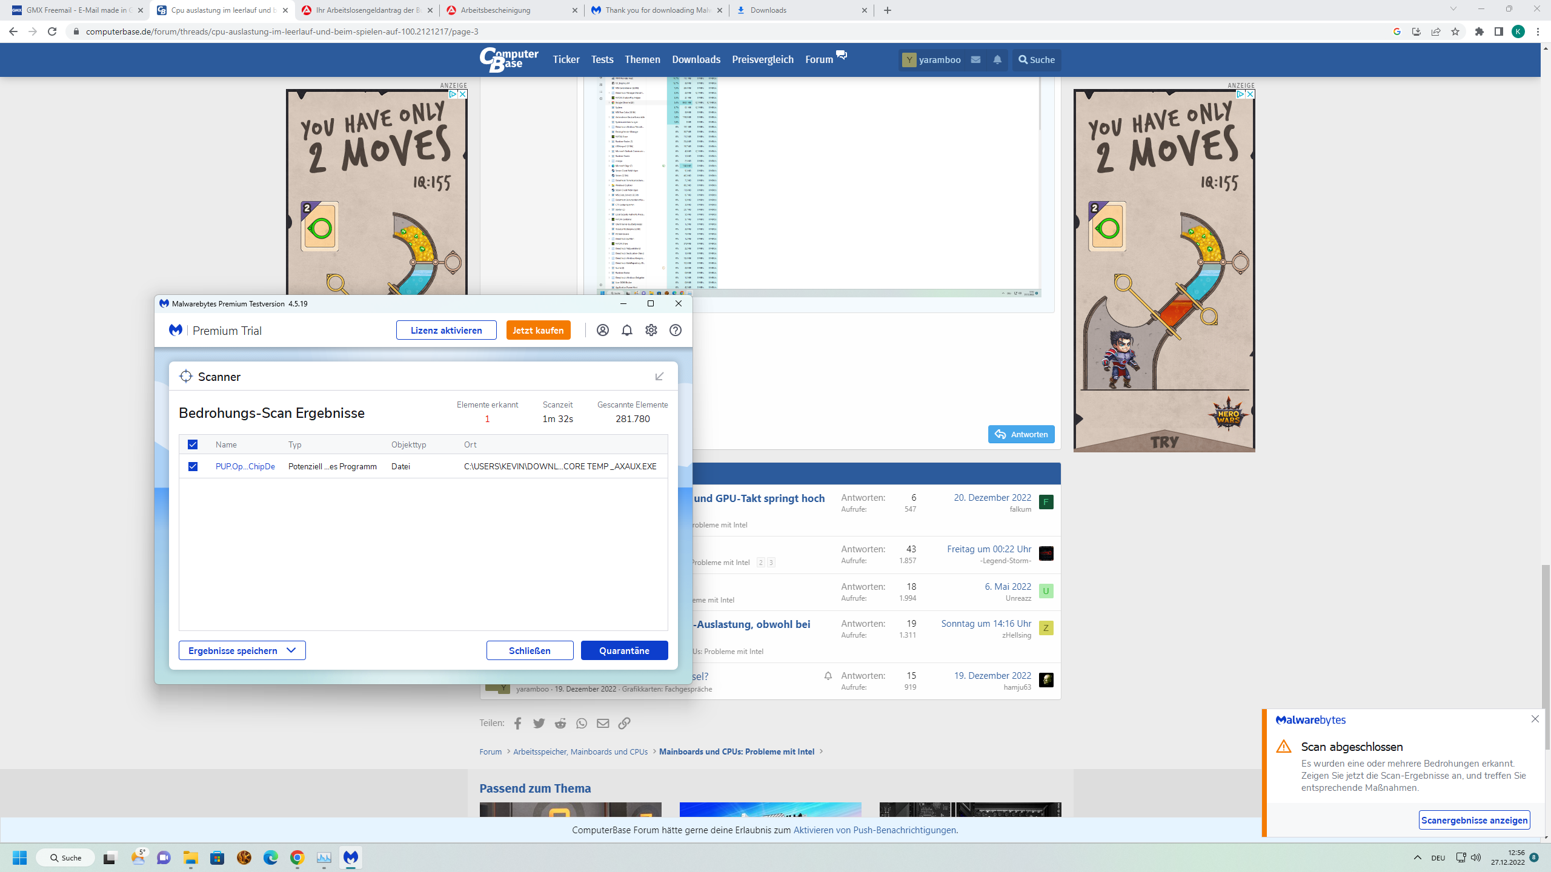Collapse the Scanner panel arrow icon

click(x=659, y=376)
